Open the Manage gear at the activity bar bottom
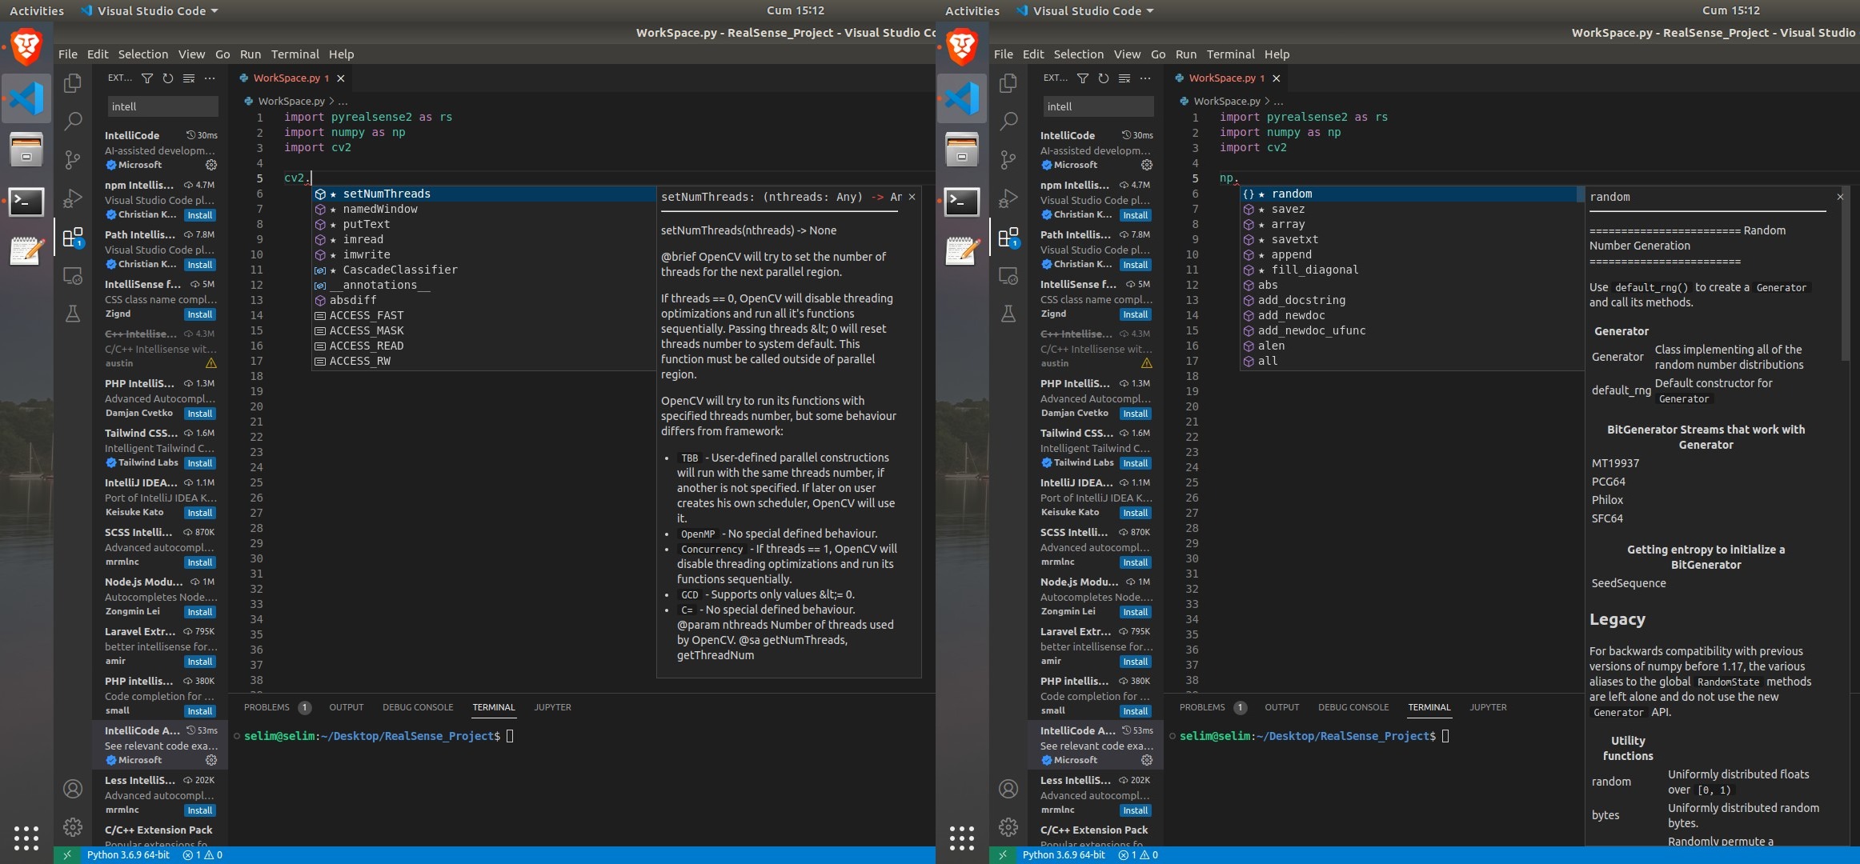This screenshot has height=864, width=1860. [73, 827]
